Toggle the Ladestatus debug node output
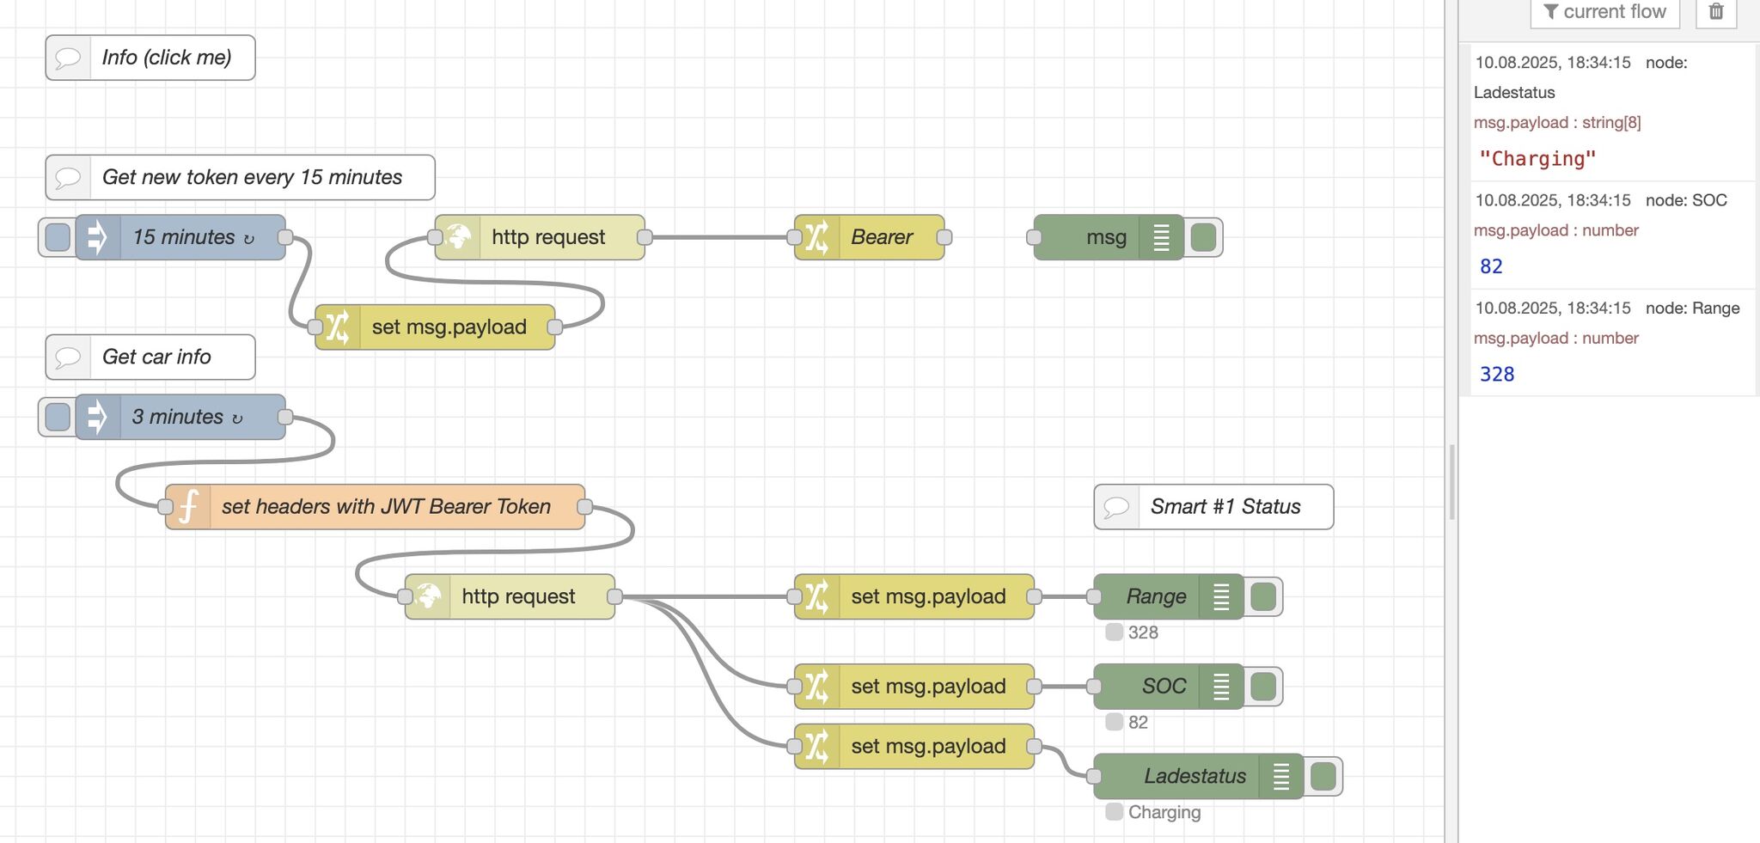The width and height of the screenshot is (1760, 843). click(1323, 776)
